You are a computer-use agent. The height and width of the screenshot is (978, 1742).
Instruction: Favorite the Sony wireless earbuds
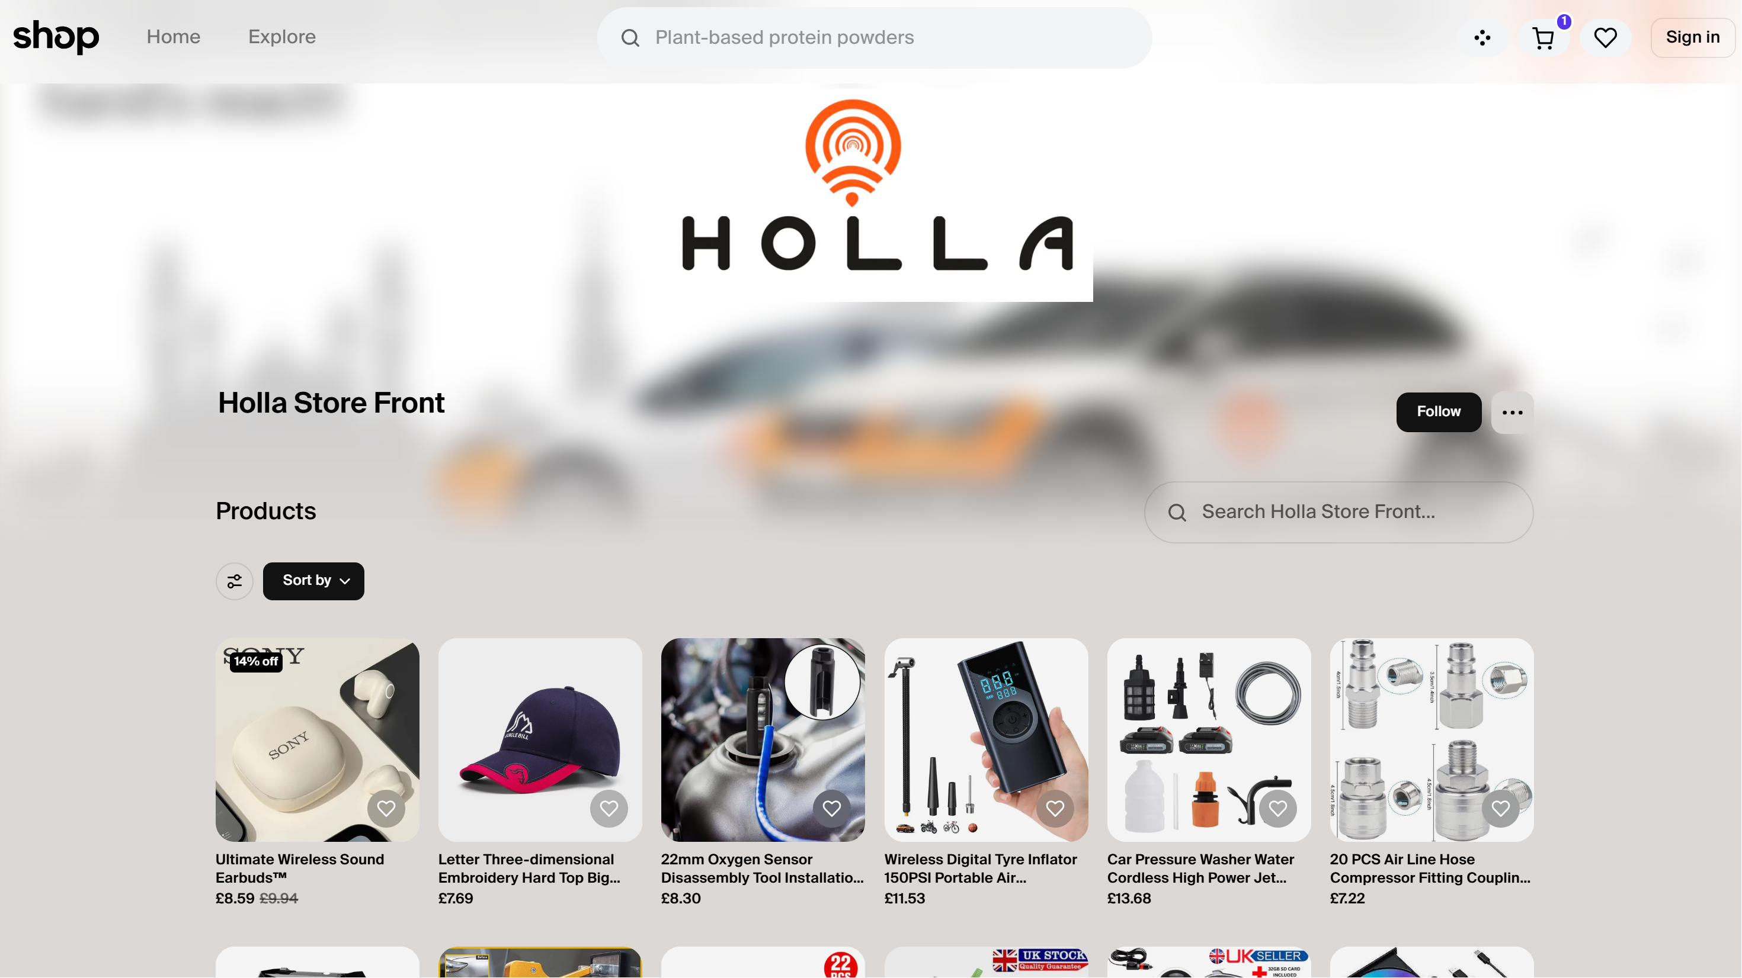point(386,808)
